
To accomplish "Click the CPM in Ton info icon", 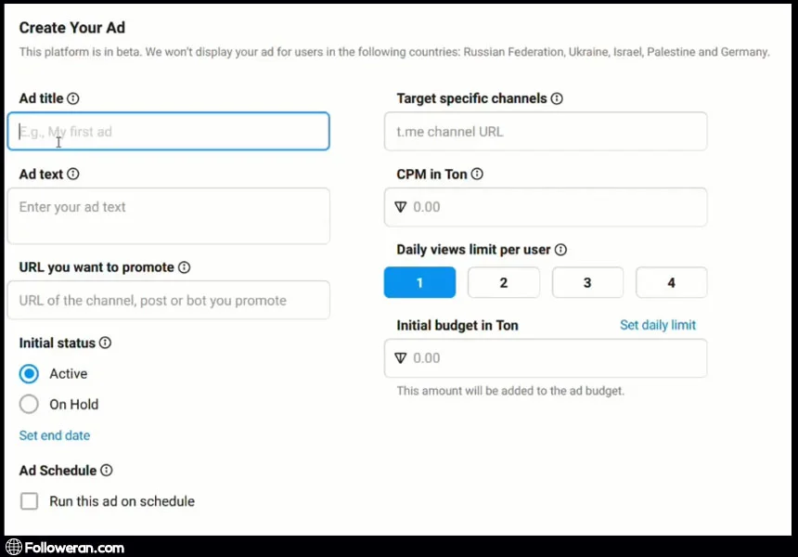I will pyautogui.click(x=477, y=174).
